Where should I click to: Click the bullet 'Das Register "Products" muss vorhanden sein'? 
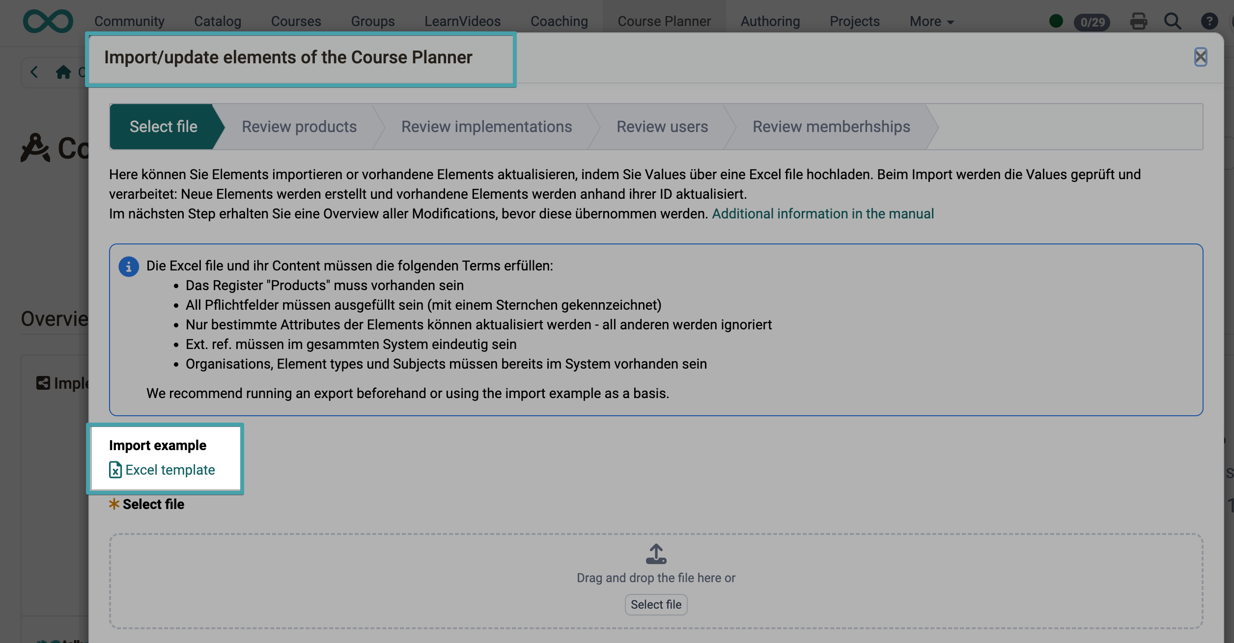point(325,285)
